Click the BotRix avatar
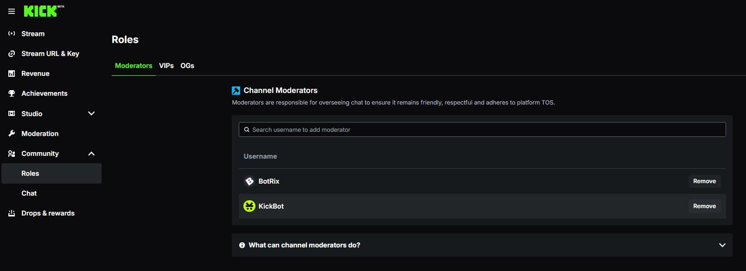The width and height of the screenshot is (746, 271). tap(249, 181)
